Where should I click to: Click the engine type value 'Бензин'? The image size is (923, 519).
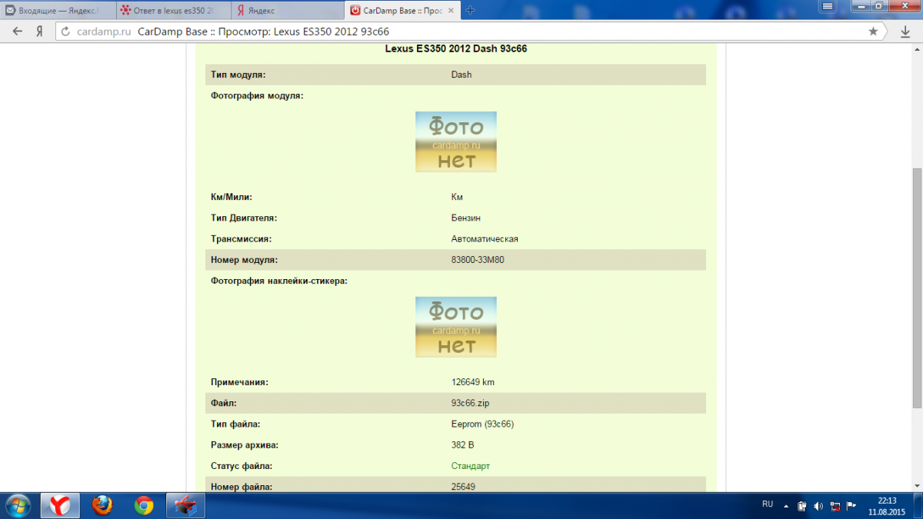point(466,218)
